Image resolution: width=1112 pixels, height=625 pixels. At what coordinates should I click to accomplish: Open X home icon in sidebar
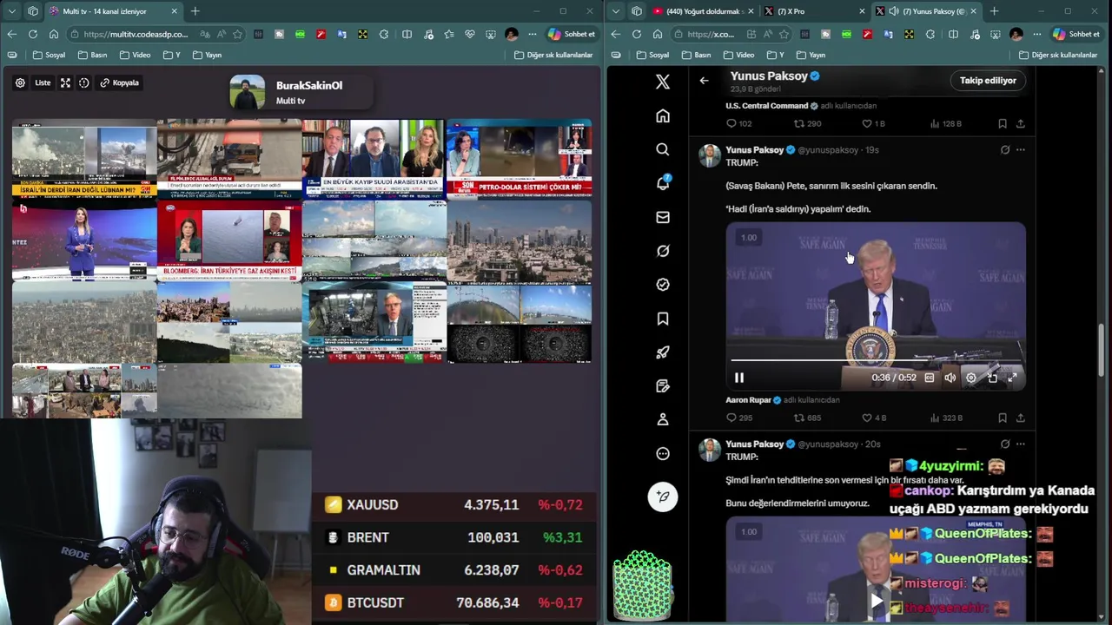[663, 115]
